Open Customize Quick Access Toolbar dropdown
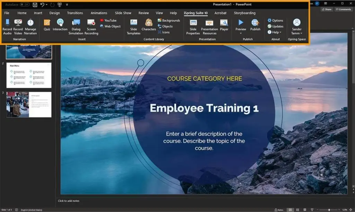Screen dimensions: 355x212 67,5
